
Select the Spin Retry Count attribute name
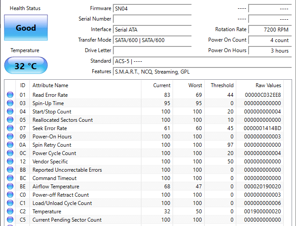[52, 145]
